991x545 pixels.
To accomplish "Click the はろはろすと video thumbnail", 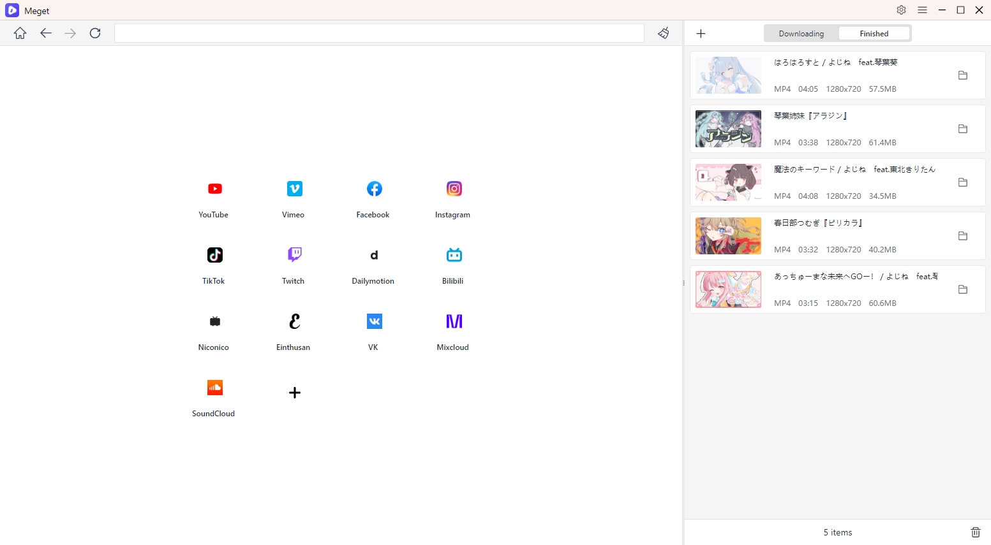I will pyautogui.click(x=728, y=75).
